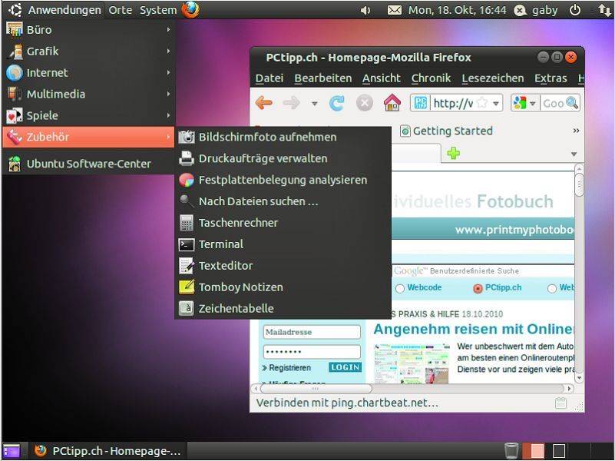Screen dimensions: 615x461
Task: Open the Chronik menu
Action: 431,78
